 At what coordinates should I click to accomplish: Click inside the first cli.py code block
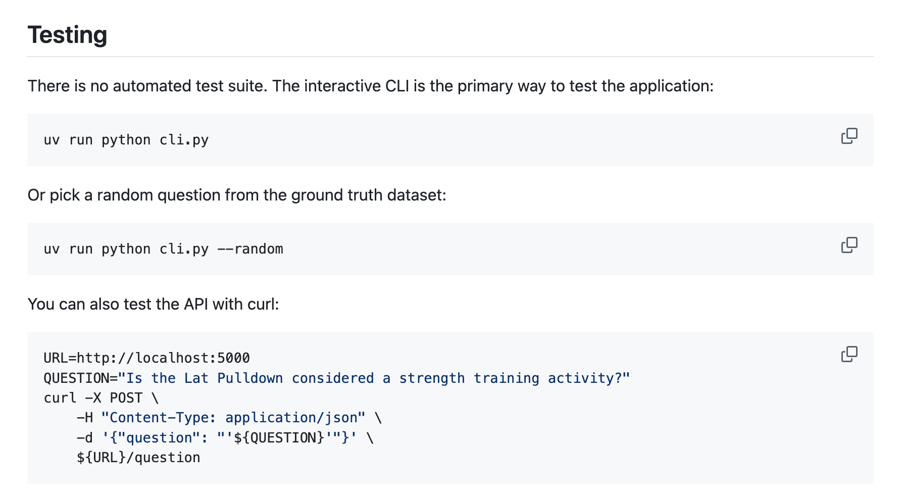(x=450, y=140)
